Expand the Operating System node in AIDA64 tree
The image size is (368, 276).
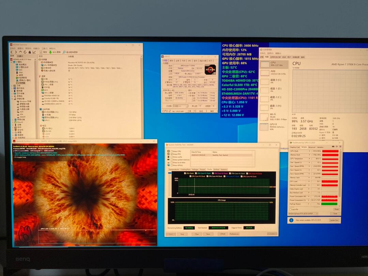(x=12, y=88)
